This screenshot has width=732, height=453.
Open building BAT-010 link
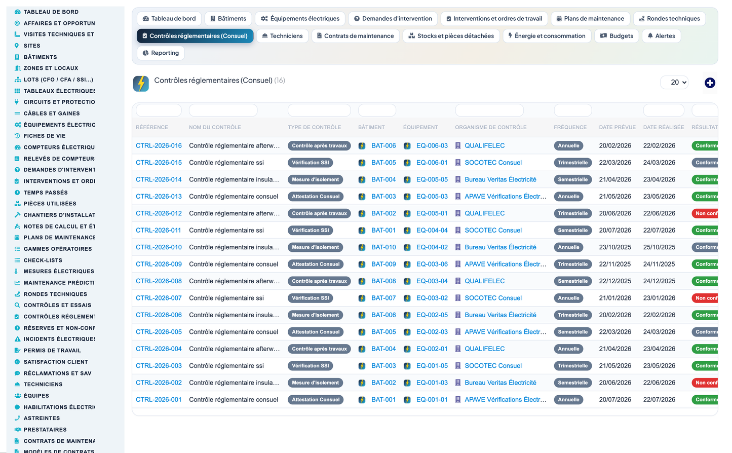click(383, 247)
